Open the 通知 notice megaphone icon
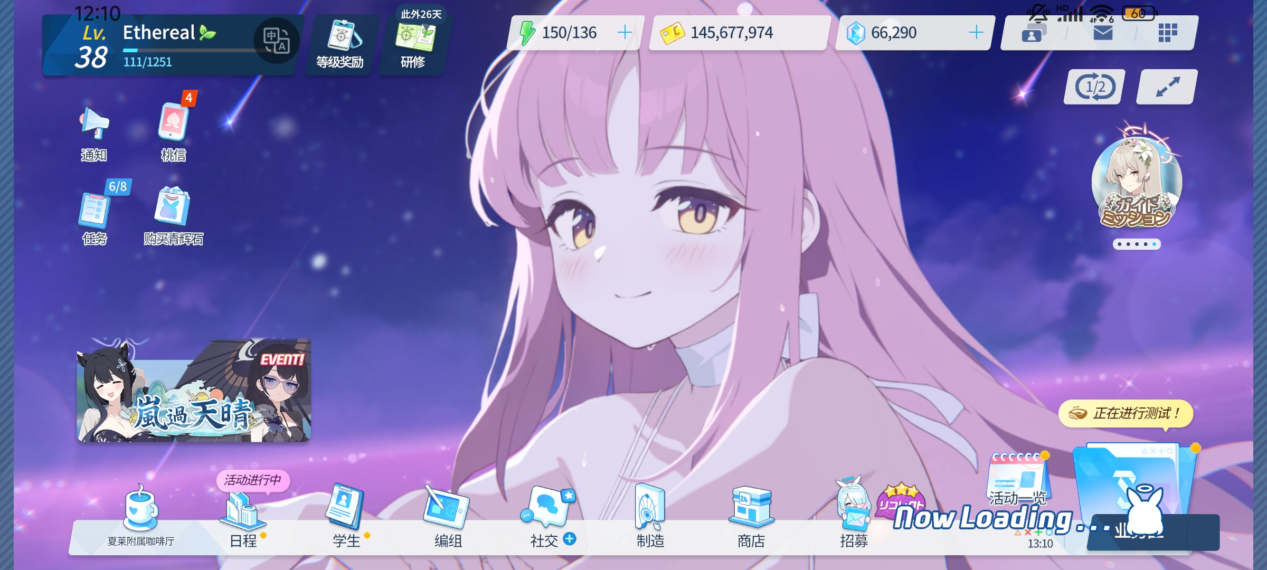Screen dimensions: 1267x570 tap(94, 134)
